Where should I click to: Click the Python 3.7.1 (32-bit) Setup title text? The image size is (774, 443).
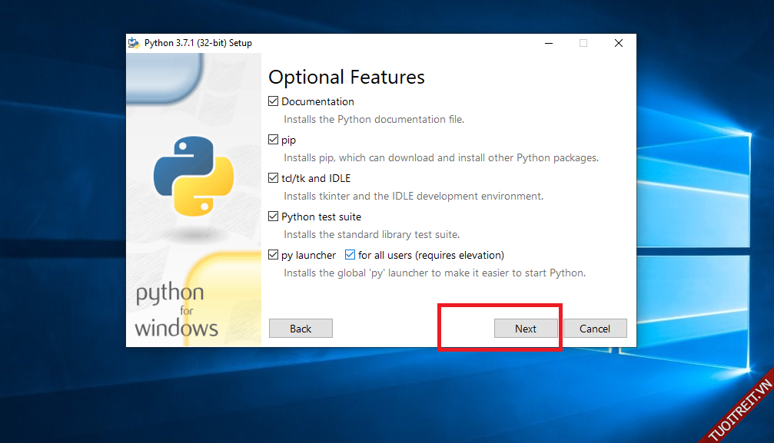pos(198,43)
